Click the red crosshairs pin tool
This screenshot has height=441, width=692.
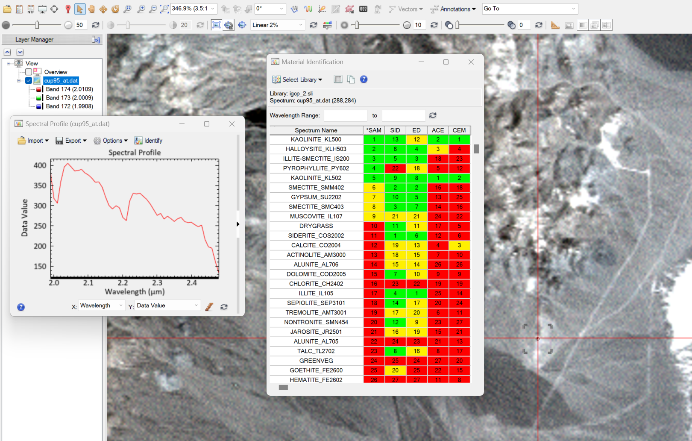pos(67,9)
